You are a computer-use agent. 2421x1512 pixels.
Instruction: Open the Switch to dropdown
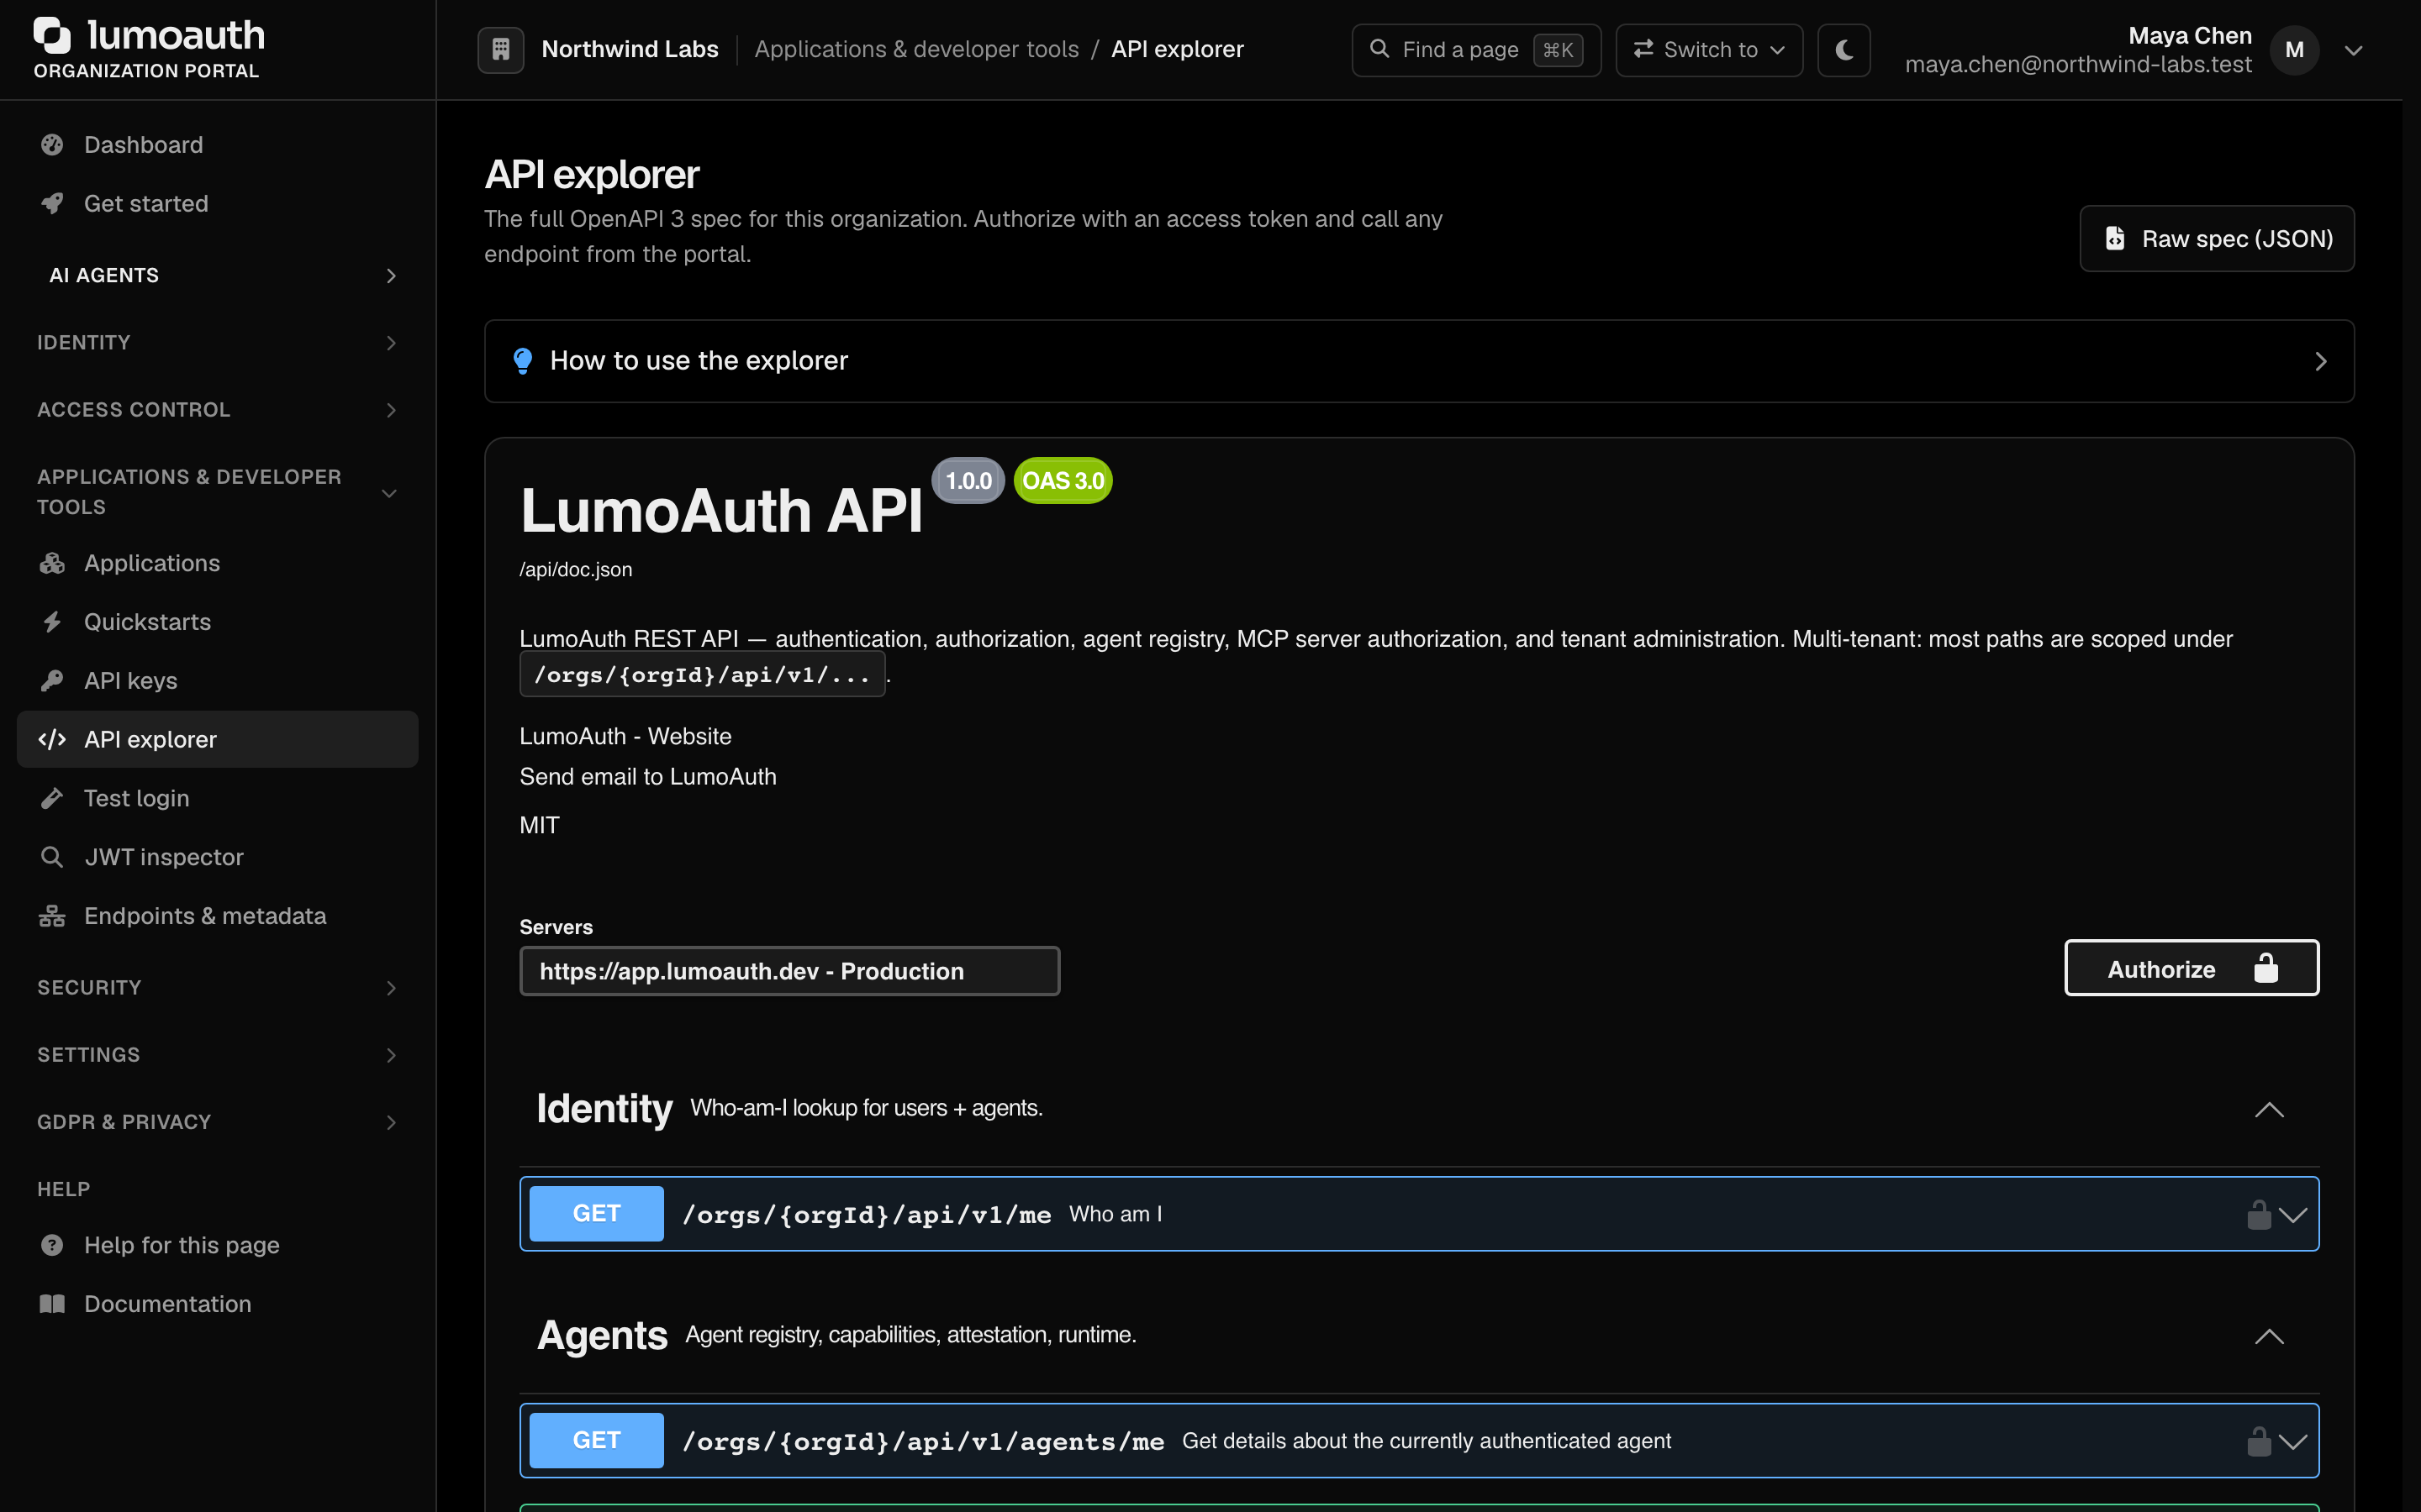[1709, 49]
